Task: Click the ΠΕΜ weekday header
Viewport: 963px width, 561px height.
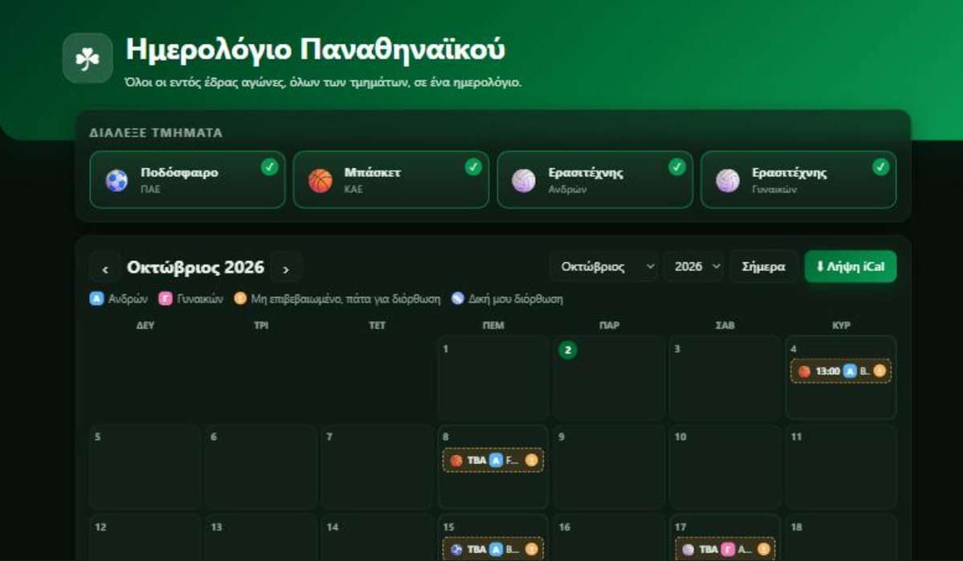Action: (494, 325)
